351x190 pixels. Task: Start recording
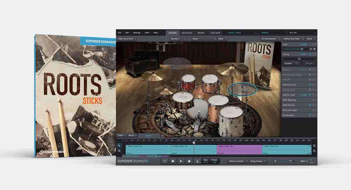coord(189,161)
